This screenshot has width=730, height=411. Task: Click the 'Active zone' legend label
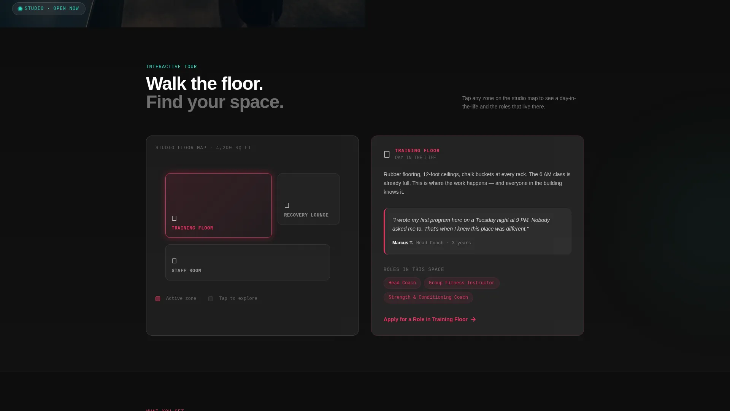click(181, 299)
